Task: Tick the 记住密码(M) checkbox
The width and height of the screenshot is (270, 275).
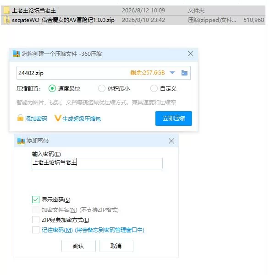Action: click(36, 230)
